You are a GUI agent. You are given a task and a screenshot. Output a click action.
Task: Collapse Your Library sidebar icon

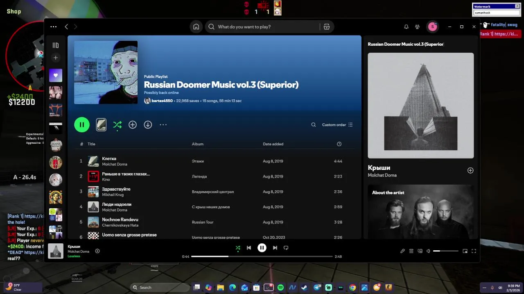(56, 45)
